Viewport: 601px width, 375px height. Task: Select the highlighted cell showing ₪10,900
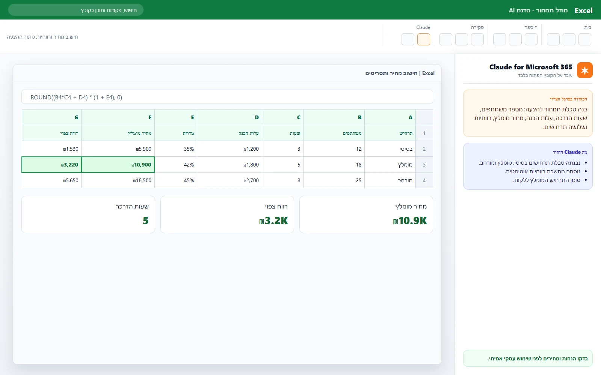coord(118,165)
